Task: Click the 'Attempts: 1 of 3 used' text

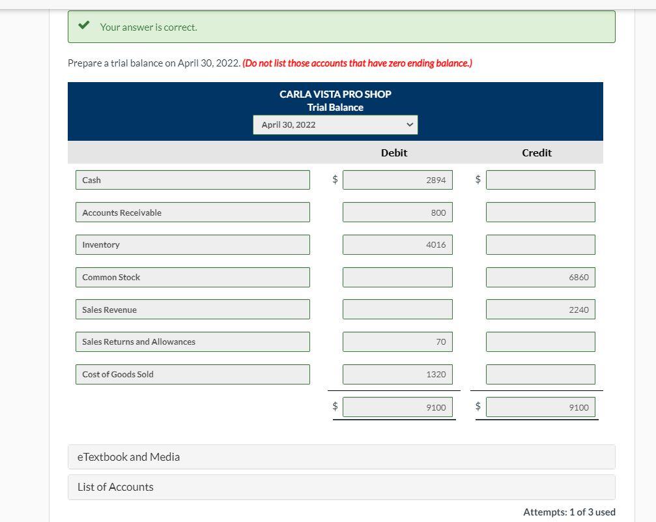Action: coord(569,512)
